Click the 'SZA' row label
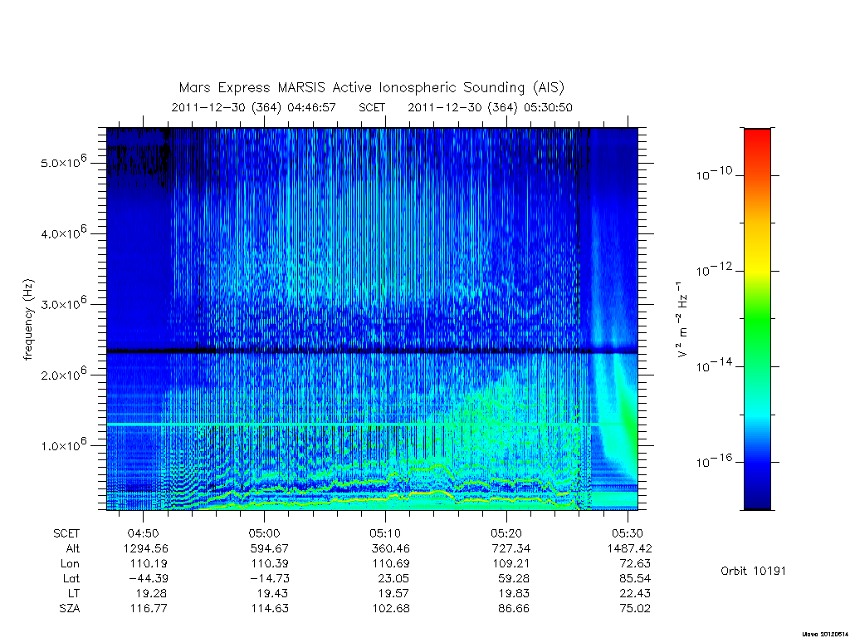 (x=70, y=609)
